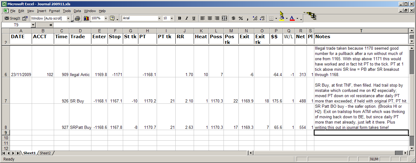Screen dimensions: 416x163
Task: Apply Merge and Center
Action: tap(224, 18)
